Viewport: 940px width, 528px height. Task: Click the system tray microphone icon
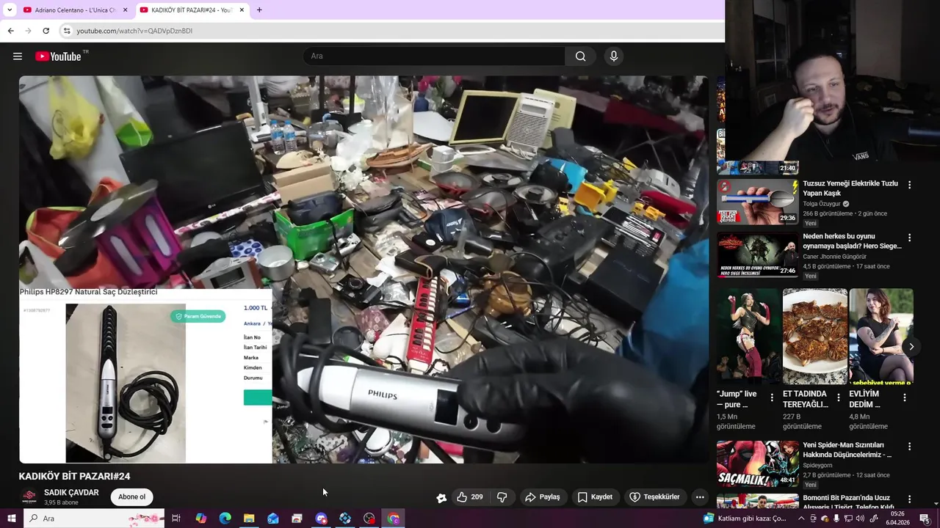pos(836,518)
